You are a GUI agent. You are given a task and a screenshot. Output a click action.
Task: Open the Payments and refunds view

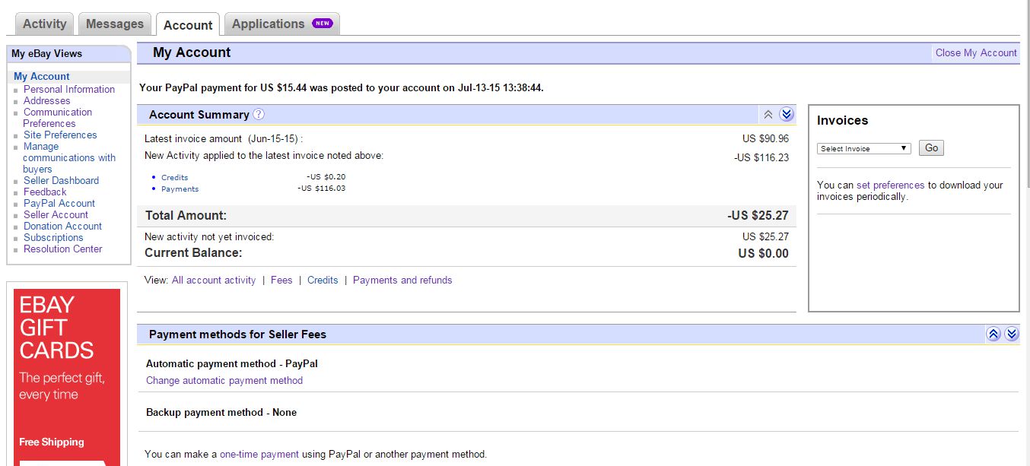[402, 280]
